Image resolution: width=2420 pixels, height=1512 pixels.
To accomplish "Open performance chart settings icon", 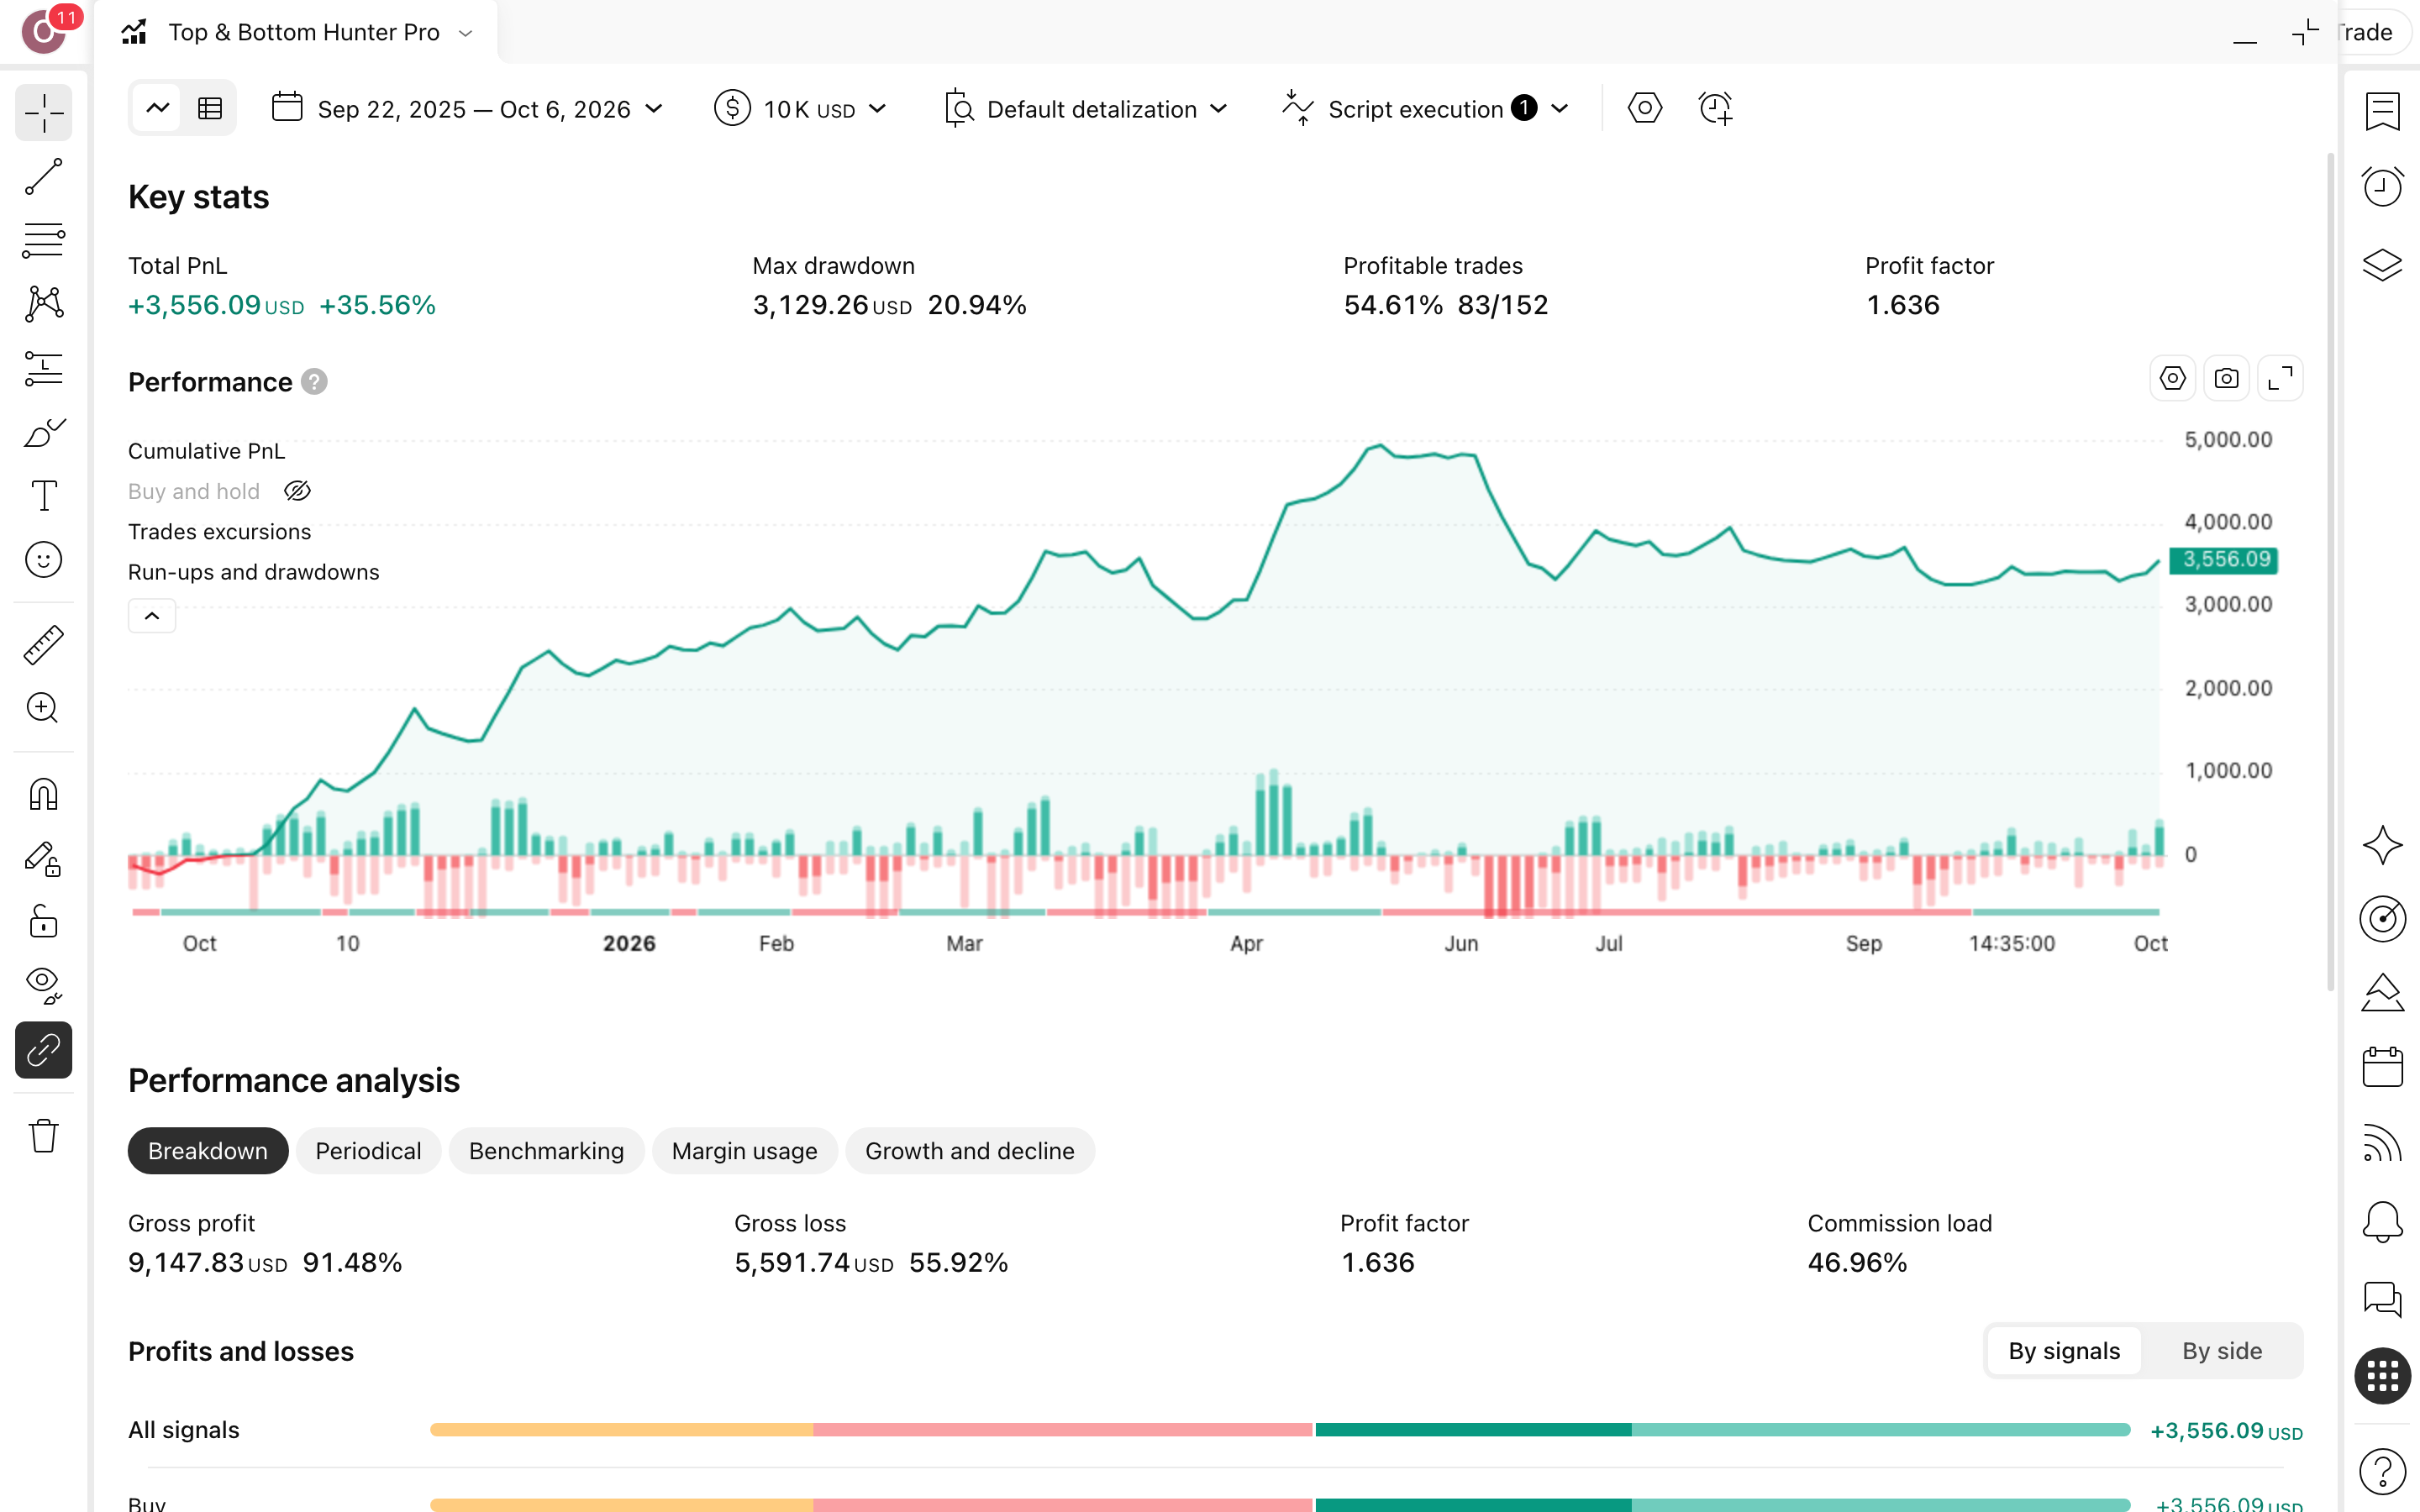I will [x=2172, y=379].
